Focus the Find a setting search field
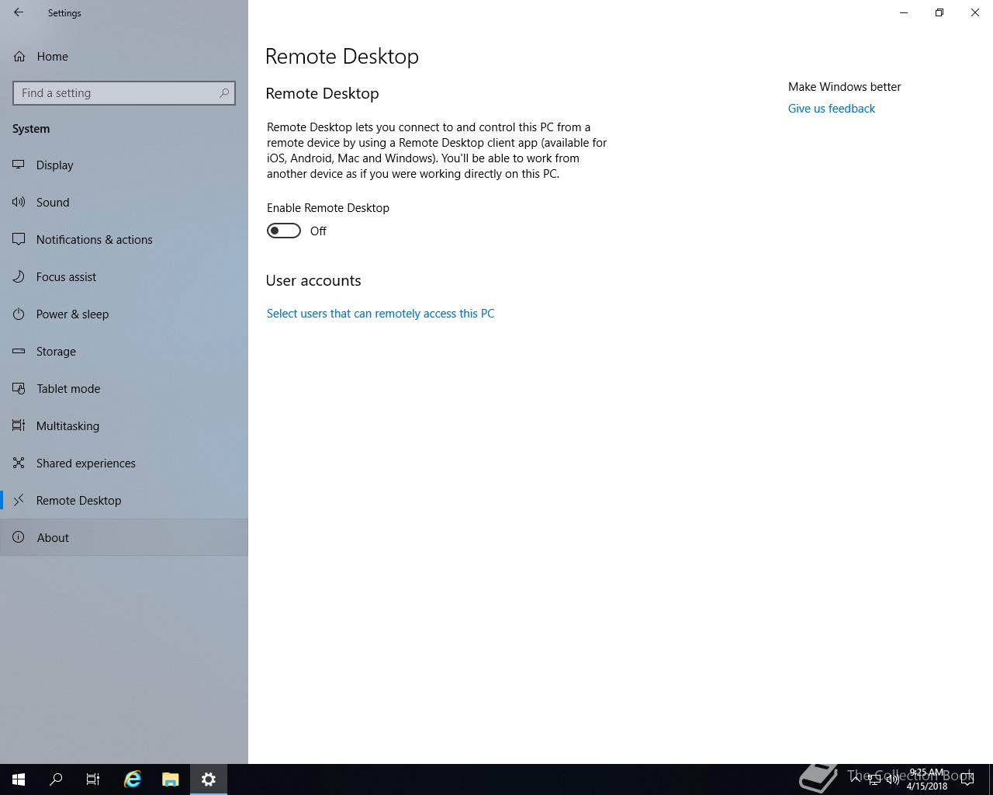This screenshot has height=795, width=993. [124, 93]
